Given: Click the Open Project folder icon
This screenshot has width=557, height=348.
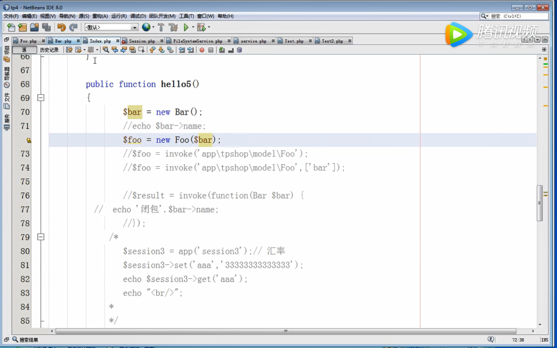Looking at the screenshot, I should tap(34, 28).
